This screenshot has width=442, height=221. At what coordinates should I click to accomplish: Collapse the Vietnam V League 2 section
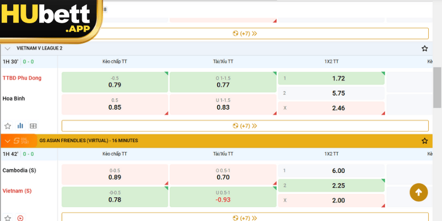click(8, 49)
